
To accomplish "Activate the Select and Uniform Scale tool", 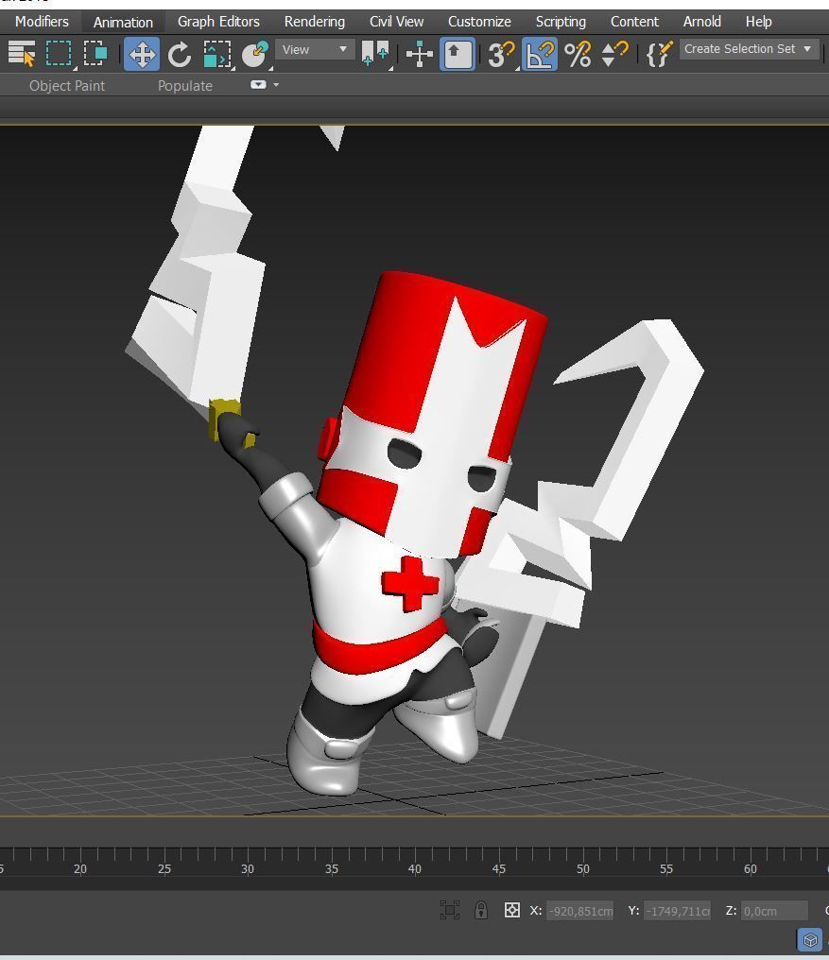I will pyautogui.click(x=216, y=54).
